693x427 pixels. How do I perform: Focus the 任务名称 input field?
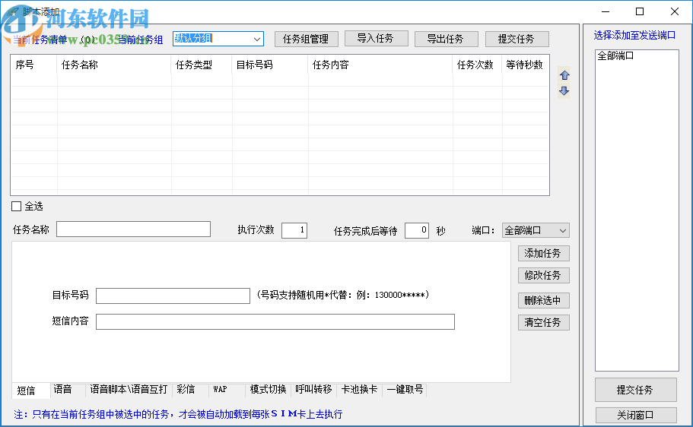click(x=133, y=229)
